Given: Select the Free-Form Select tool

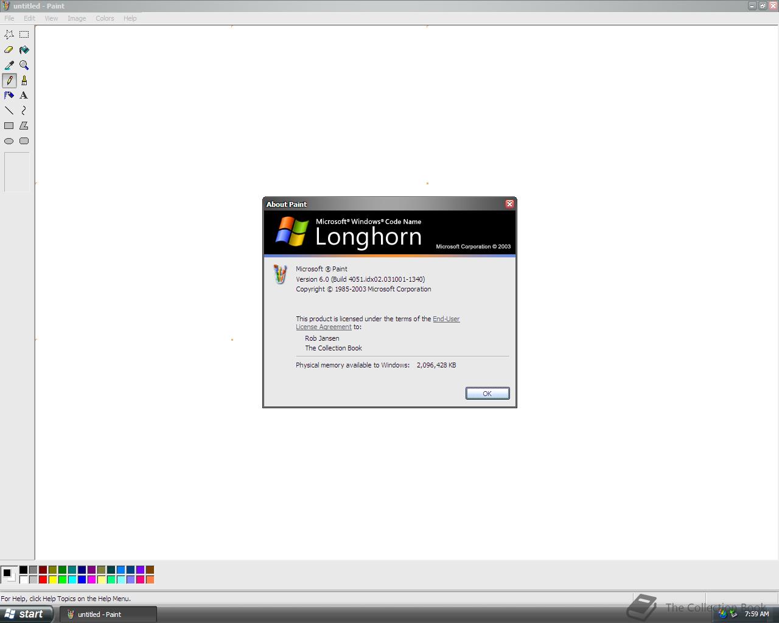Looking at the screenshot, I should coord(9,35).
